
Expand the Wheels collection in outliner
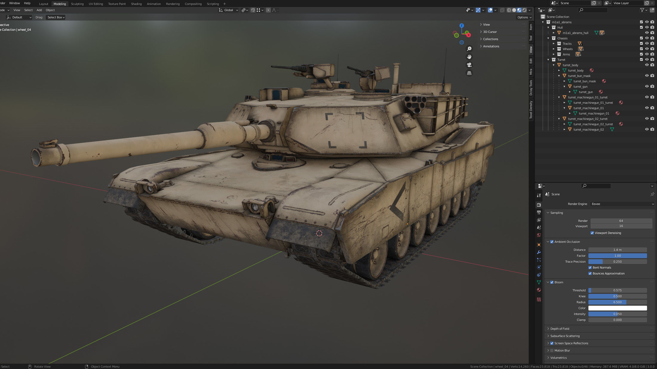553,49
